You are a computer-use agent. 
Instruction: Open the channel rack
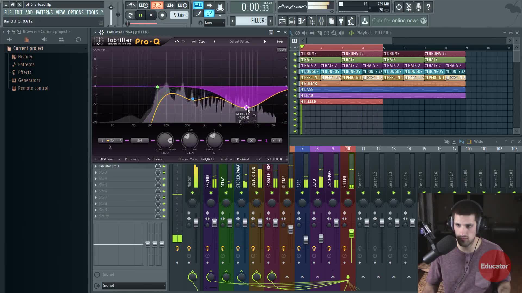[x=292, y=21]
